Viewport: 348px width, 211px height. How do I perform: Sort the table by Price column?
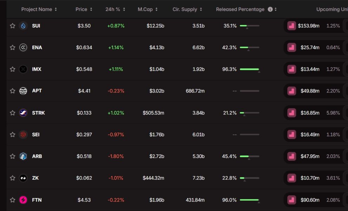84,9
